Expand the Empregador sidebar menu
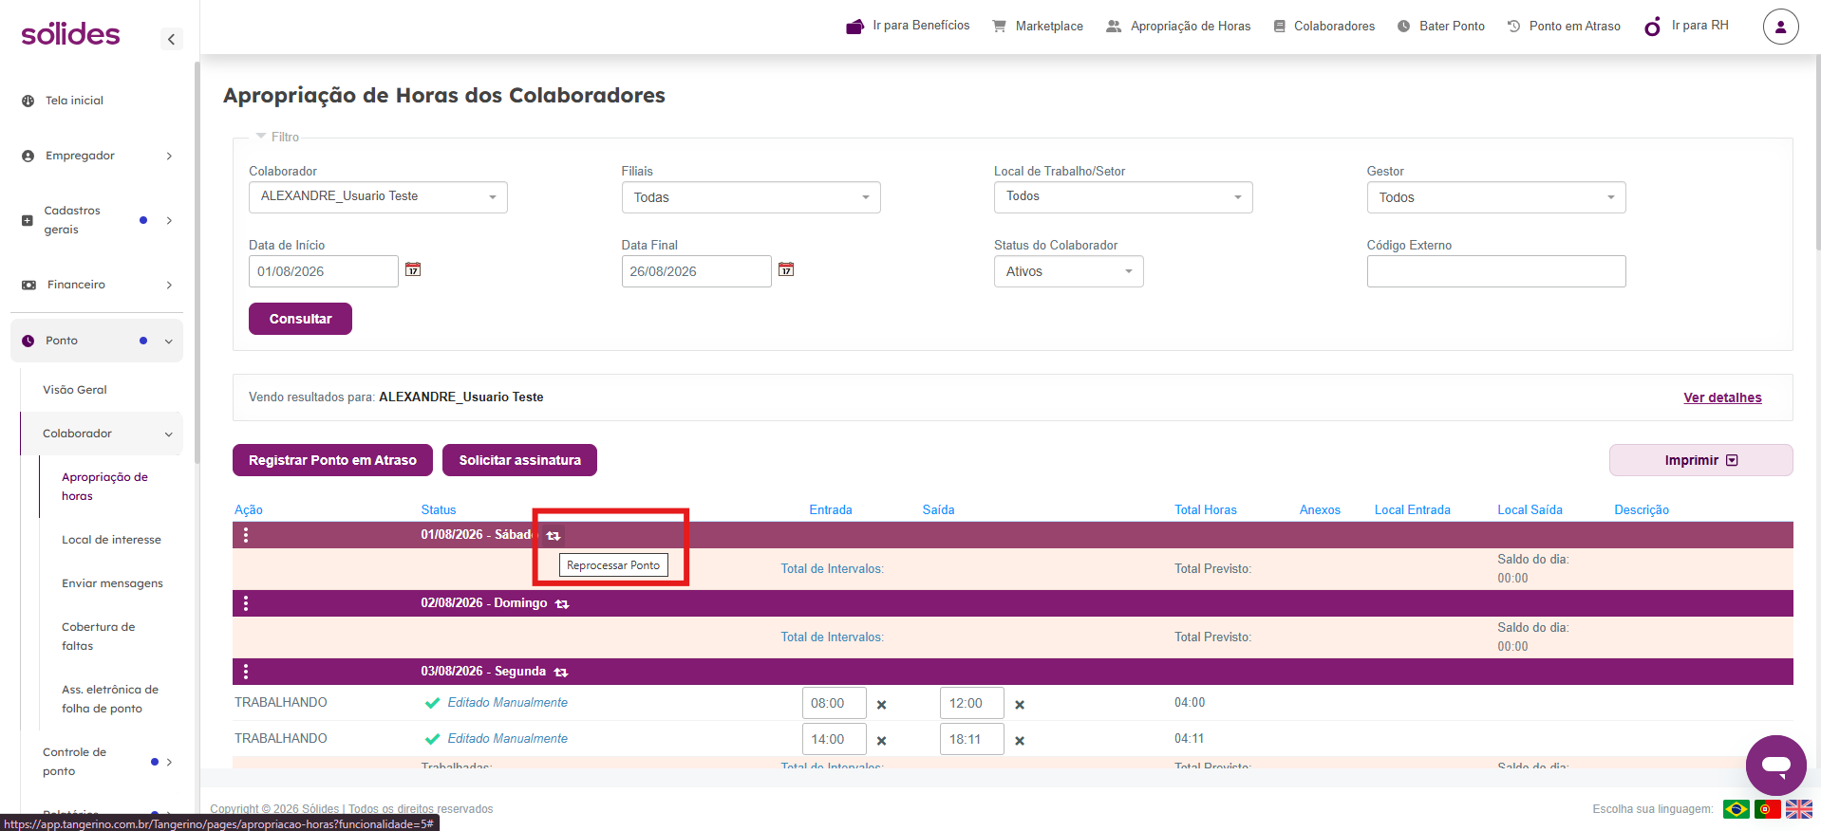Screen dimensions: 1821x831 tap(96, 156)
